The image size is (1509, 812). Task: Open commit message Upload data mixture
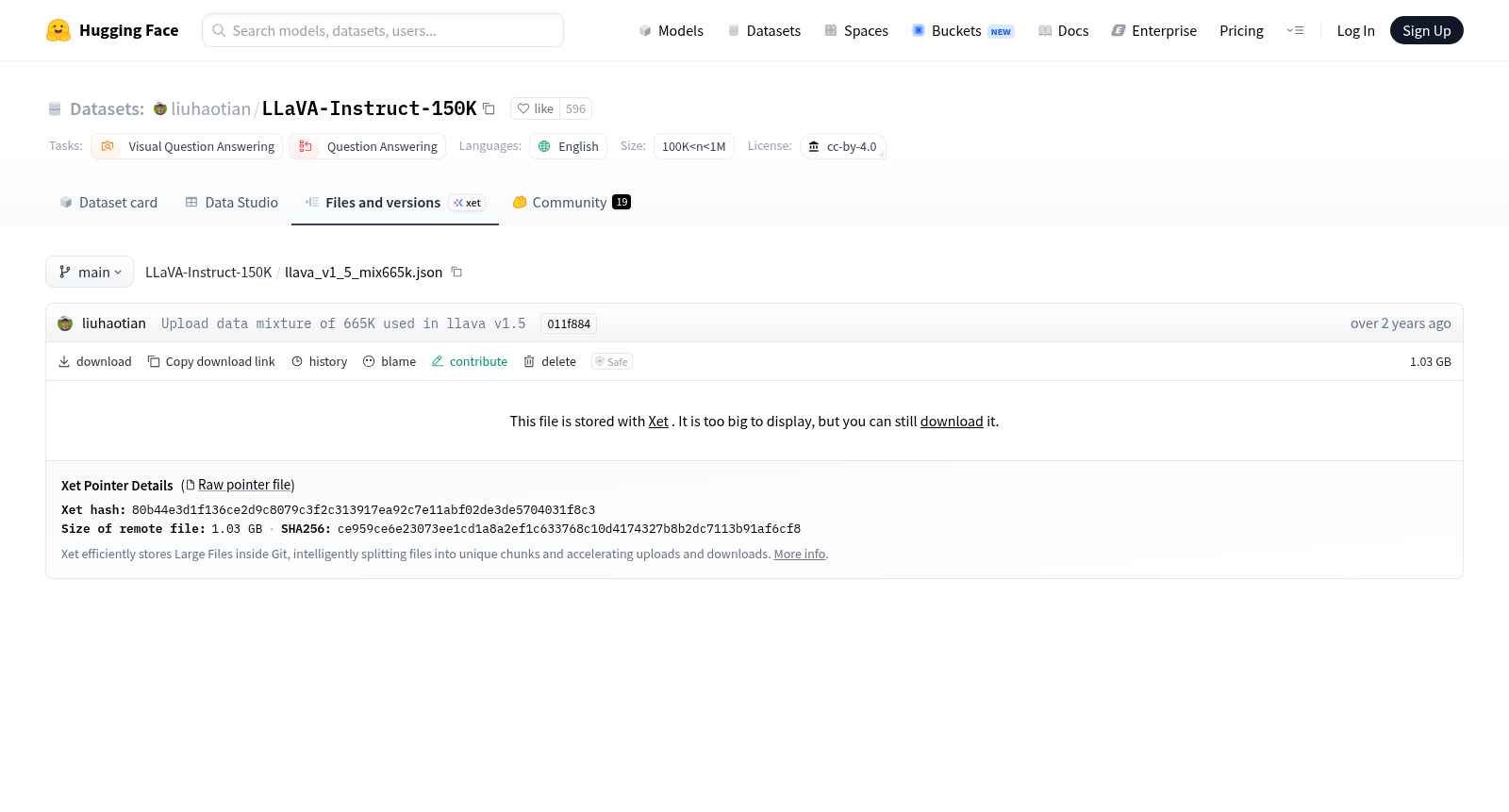pos(343,323)
